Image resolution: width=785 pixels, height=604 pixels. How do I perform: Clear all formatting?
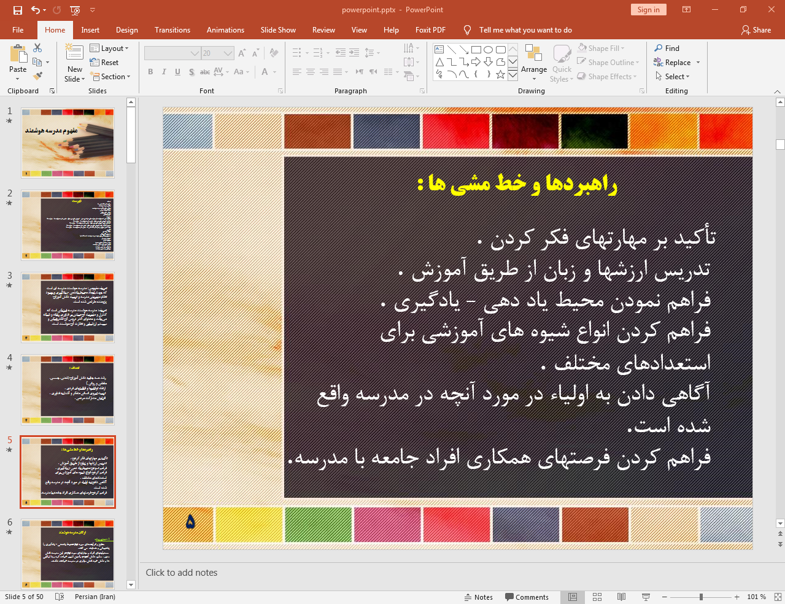pos(274,53)
